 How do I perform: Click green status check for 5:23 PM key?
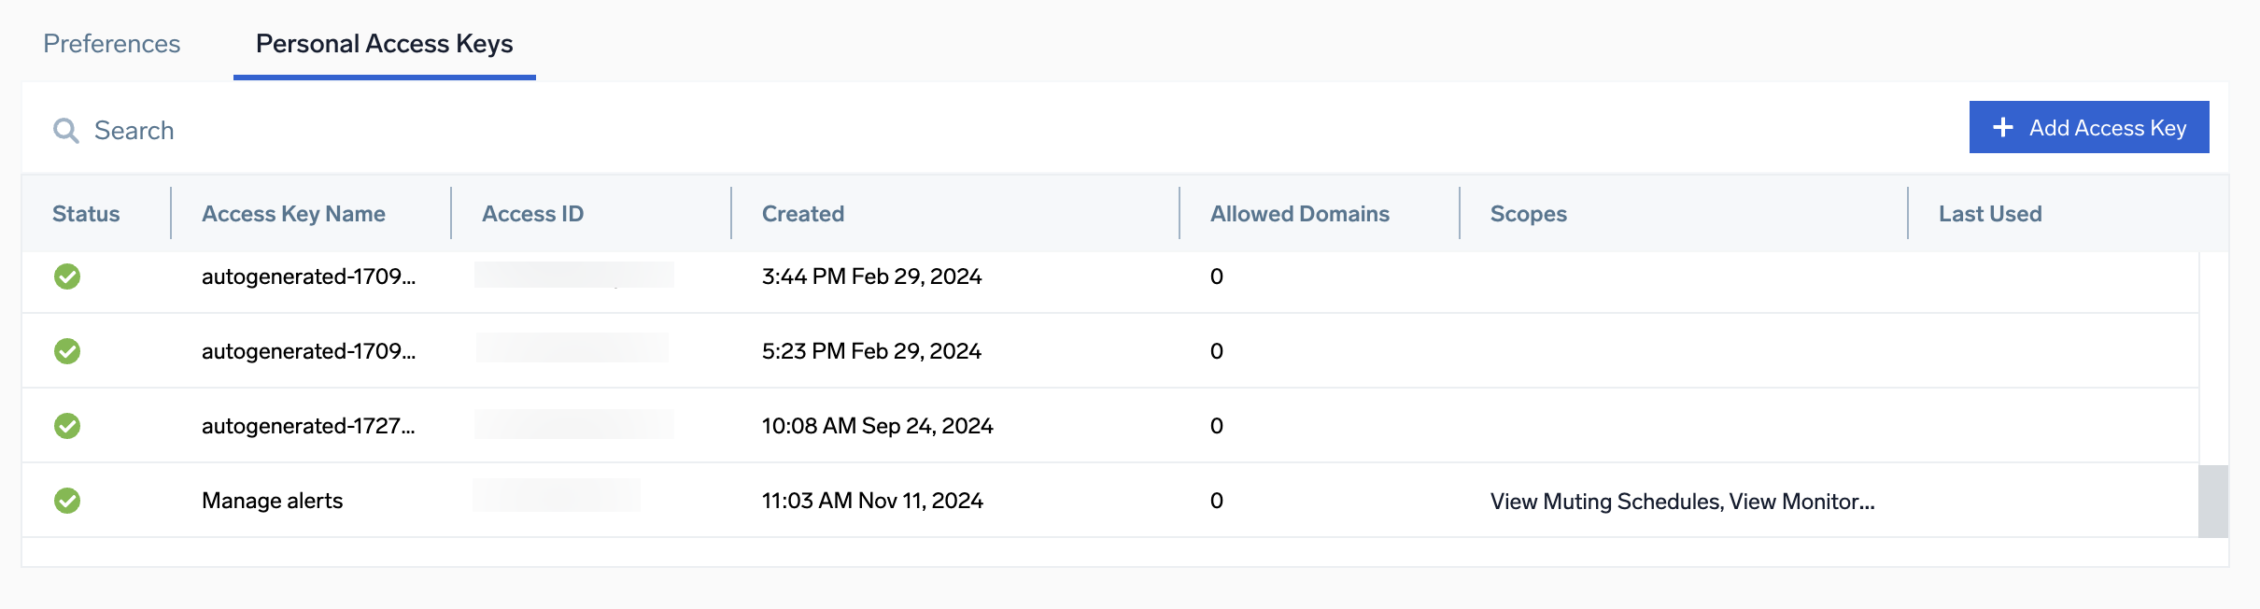coord(67,351)
